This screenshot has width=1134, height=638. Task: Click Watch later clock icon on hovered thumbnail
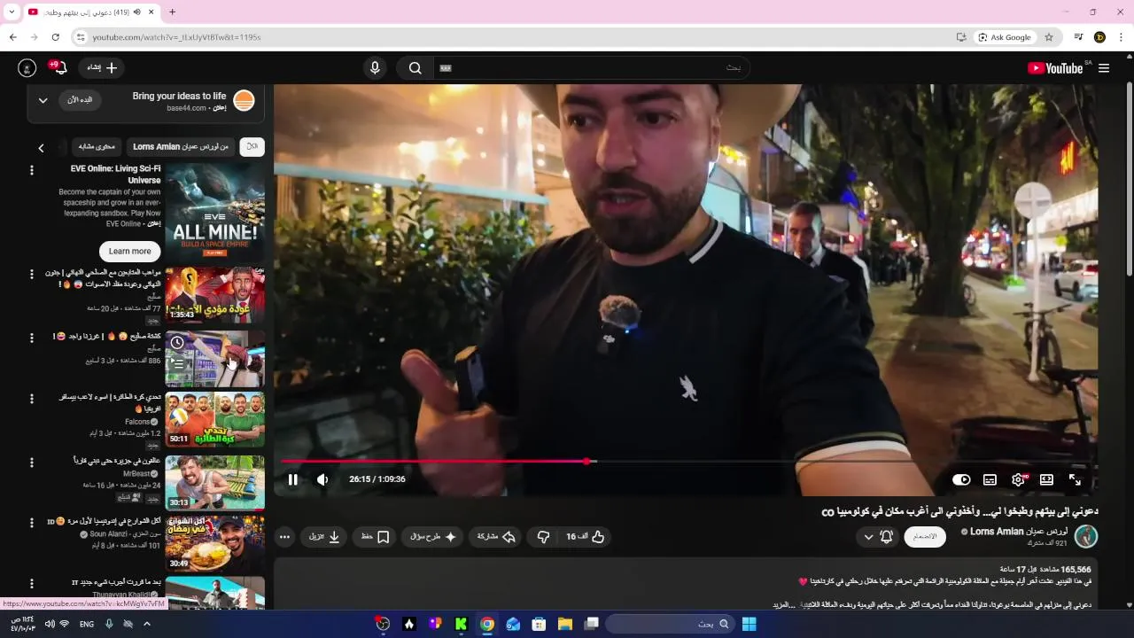click(x=177, y=343)
